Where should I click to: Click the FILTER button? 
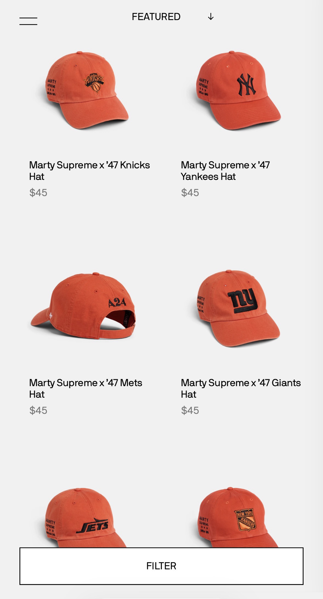coord(161,566)
